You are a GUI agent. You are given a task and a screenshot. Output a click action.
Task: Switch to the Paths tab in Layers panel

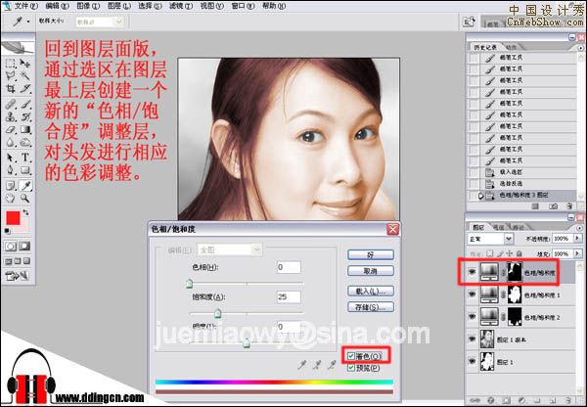[x=518, y=227]
